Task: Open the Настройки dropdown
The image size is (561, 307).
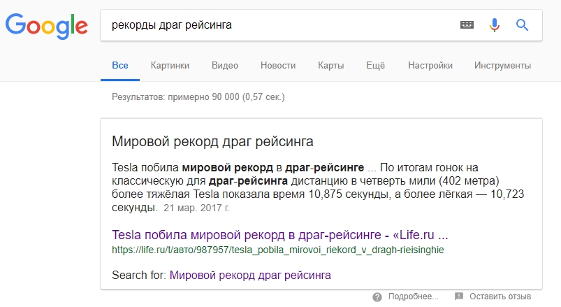Action: [430, 66]
